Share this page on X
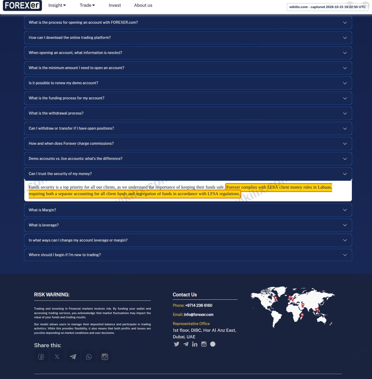The image size is (372, 379). pyautogui.click(x=57, y=357)
